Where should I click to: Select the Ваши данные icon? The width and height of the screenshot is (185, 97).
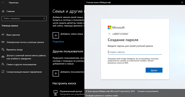(3, 35)
